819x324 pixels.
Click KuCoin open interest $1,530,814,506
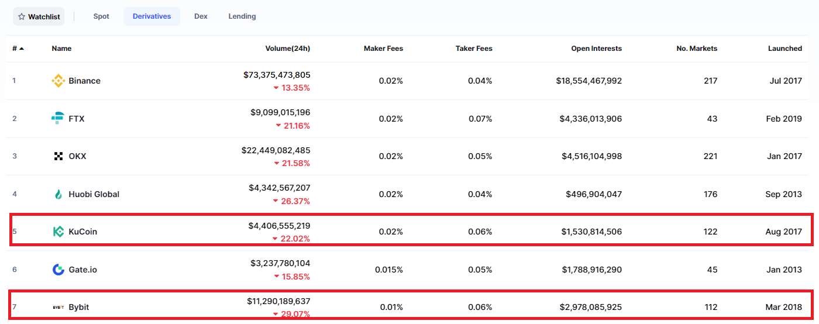click(591, 232)
